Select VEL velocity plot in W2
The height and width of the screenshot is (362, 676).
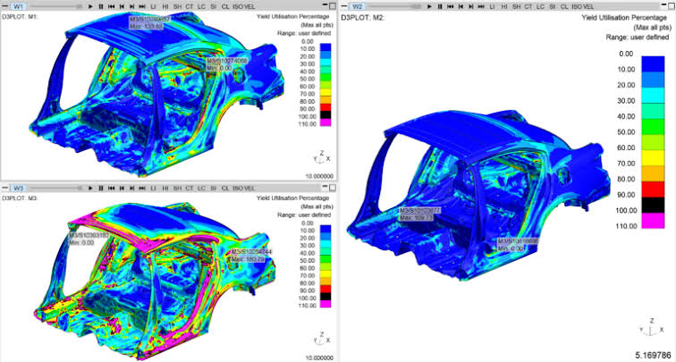(x=588, y=6)
